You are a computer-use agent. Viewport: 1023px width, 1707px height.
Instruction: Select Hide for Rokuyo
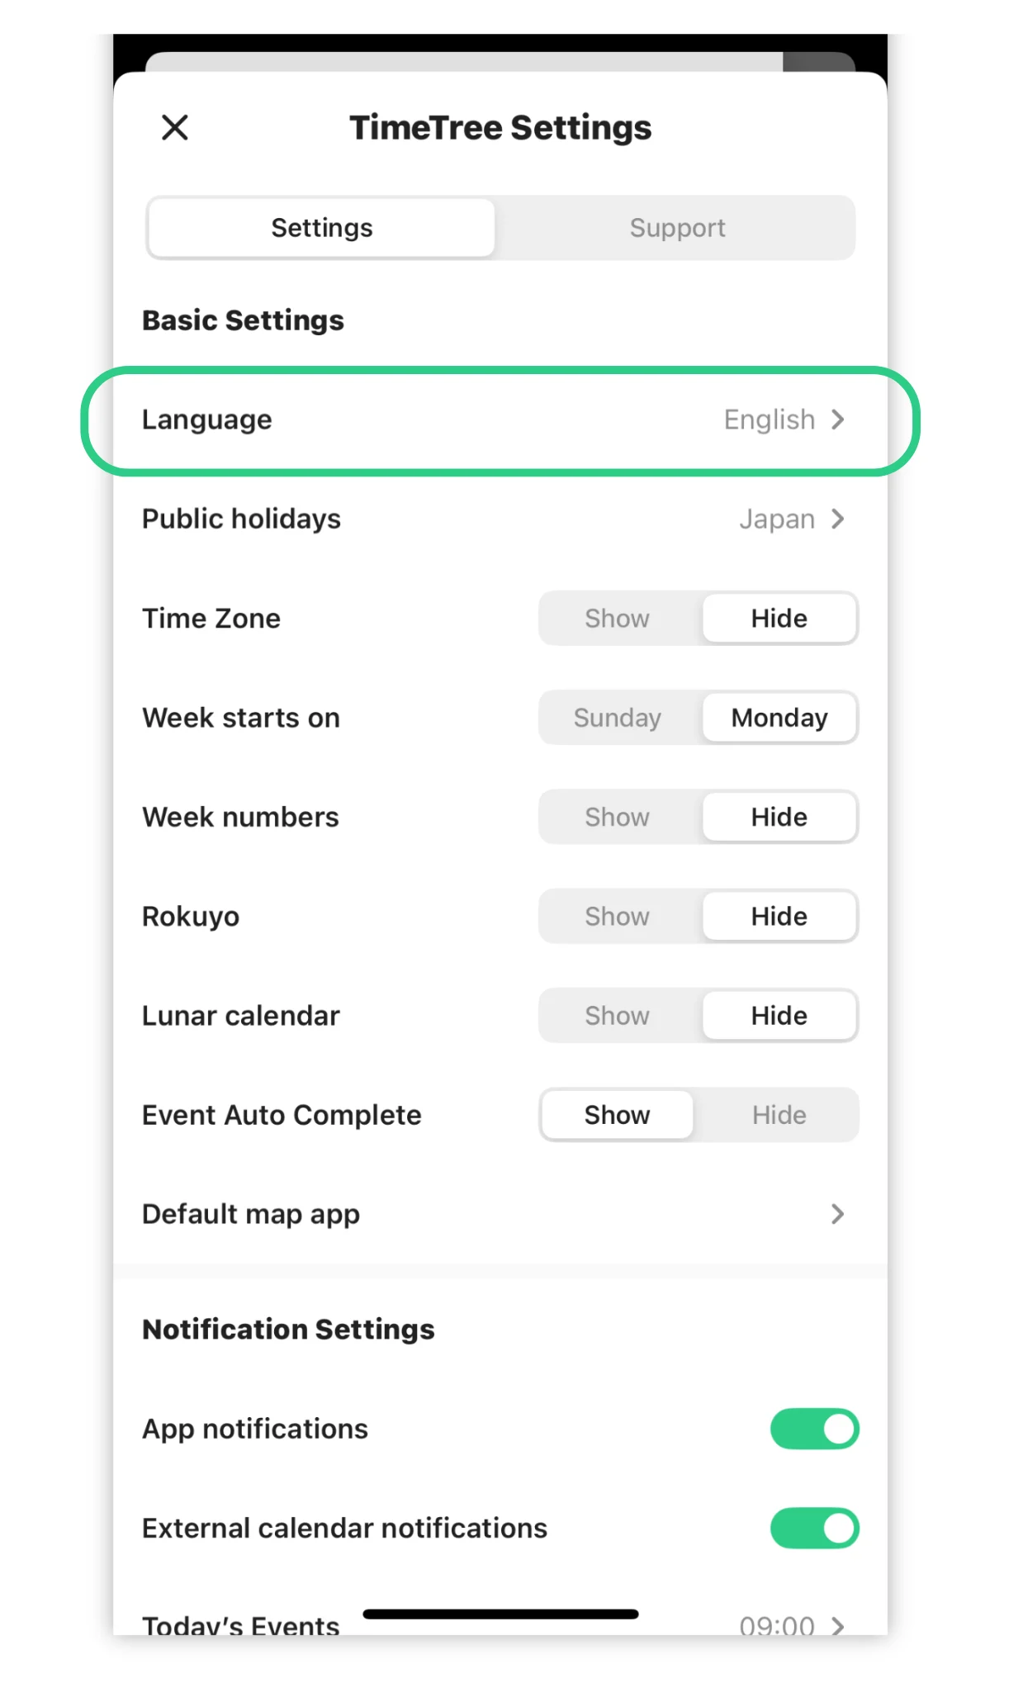(x=779, y=916)
